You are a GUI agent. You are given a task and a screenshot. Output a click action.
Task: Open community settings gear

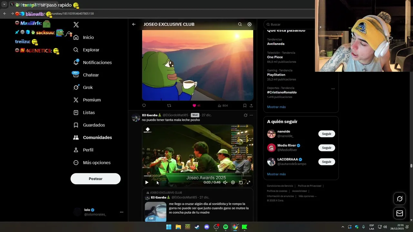coord(249,24)
